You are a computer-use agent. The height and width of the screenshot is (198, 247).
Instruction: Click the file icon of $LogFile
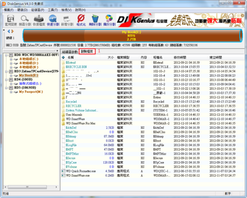63,145
